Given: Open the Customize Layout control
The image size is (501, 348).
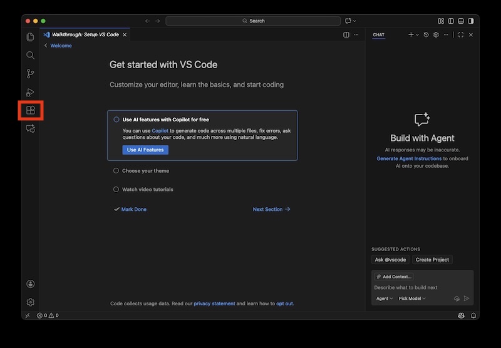Looking at the screenshot, I should [x=441, y=21].
